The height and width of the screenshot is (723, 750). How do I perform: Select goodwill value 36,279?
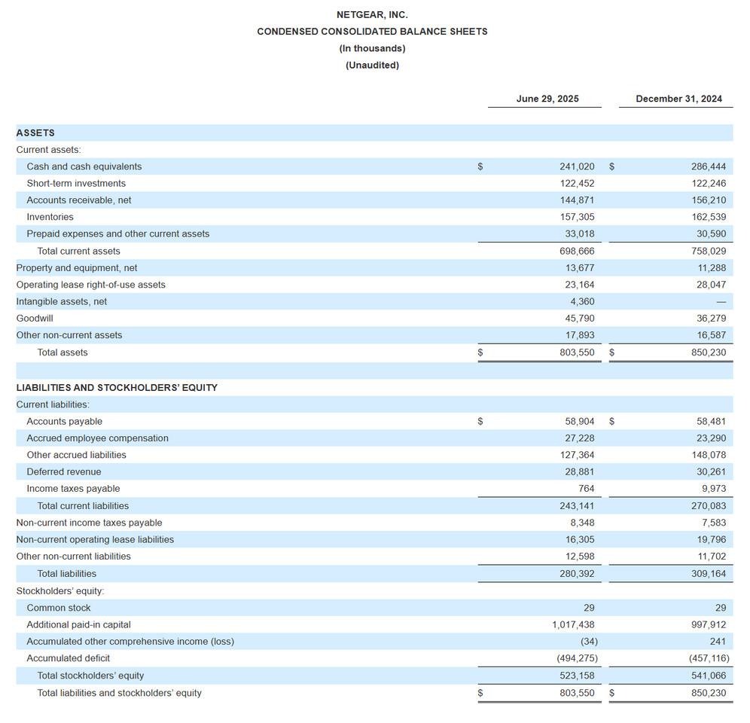[x=712, y=319]
